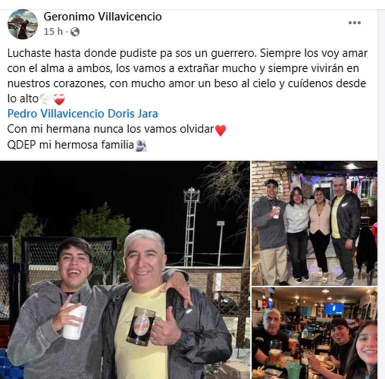Click the TV screen in restaurant photo
Image resolution: width=385 pixels, height=379 pixels.
tap(334, 308)
